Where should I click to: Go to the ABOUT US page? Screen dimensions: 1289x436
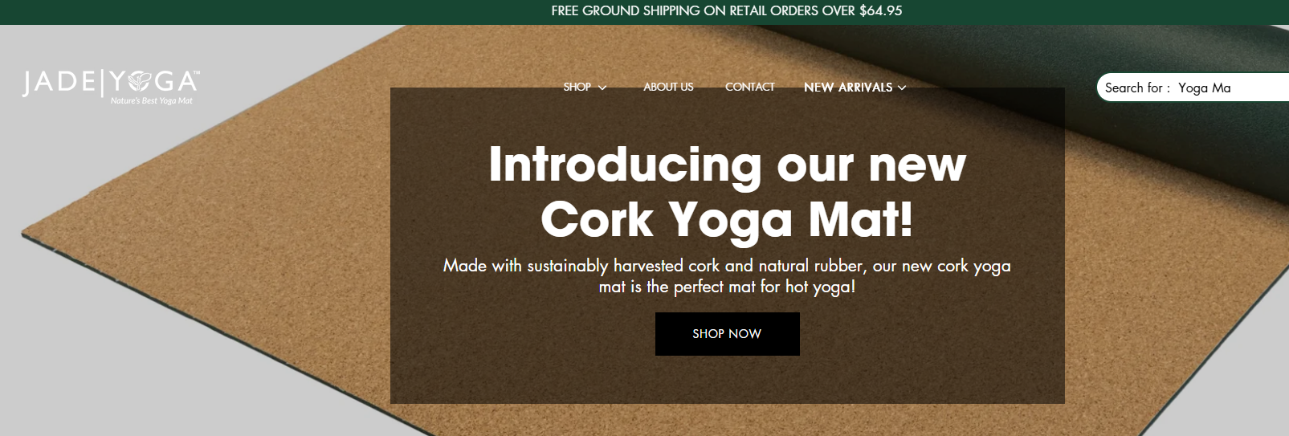[668, 87]
